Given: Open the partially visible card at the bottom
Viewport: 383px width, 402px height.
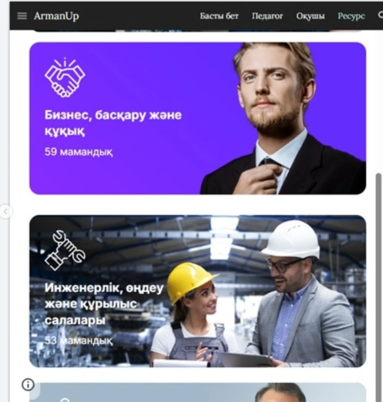Looking at the screenshot, I should click(x=197, y=392).
